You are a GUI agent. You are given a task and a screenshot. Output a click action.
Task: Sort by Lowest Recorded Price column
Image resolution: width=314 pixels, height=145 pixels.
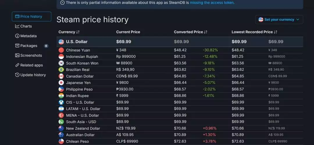[254, 32]
